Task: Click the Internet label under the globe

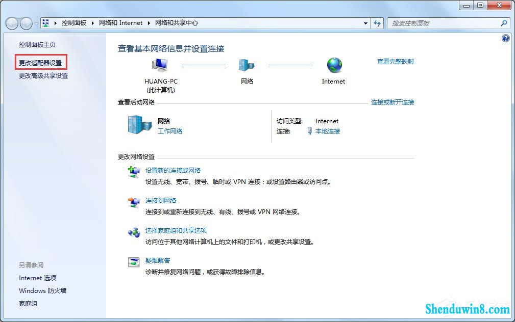Action: [333, 82]
